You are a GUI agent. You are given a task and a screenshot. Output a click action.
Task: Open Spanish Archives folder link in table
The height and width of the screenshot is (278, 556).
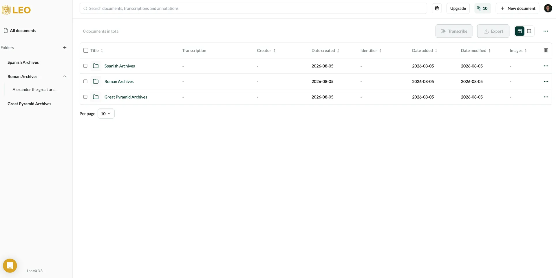click(x=120, y=66)
